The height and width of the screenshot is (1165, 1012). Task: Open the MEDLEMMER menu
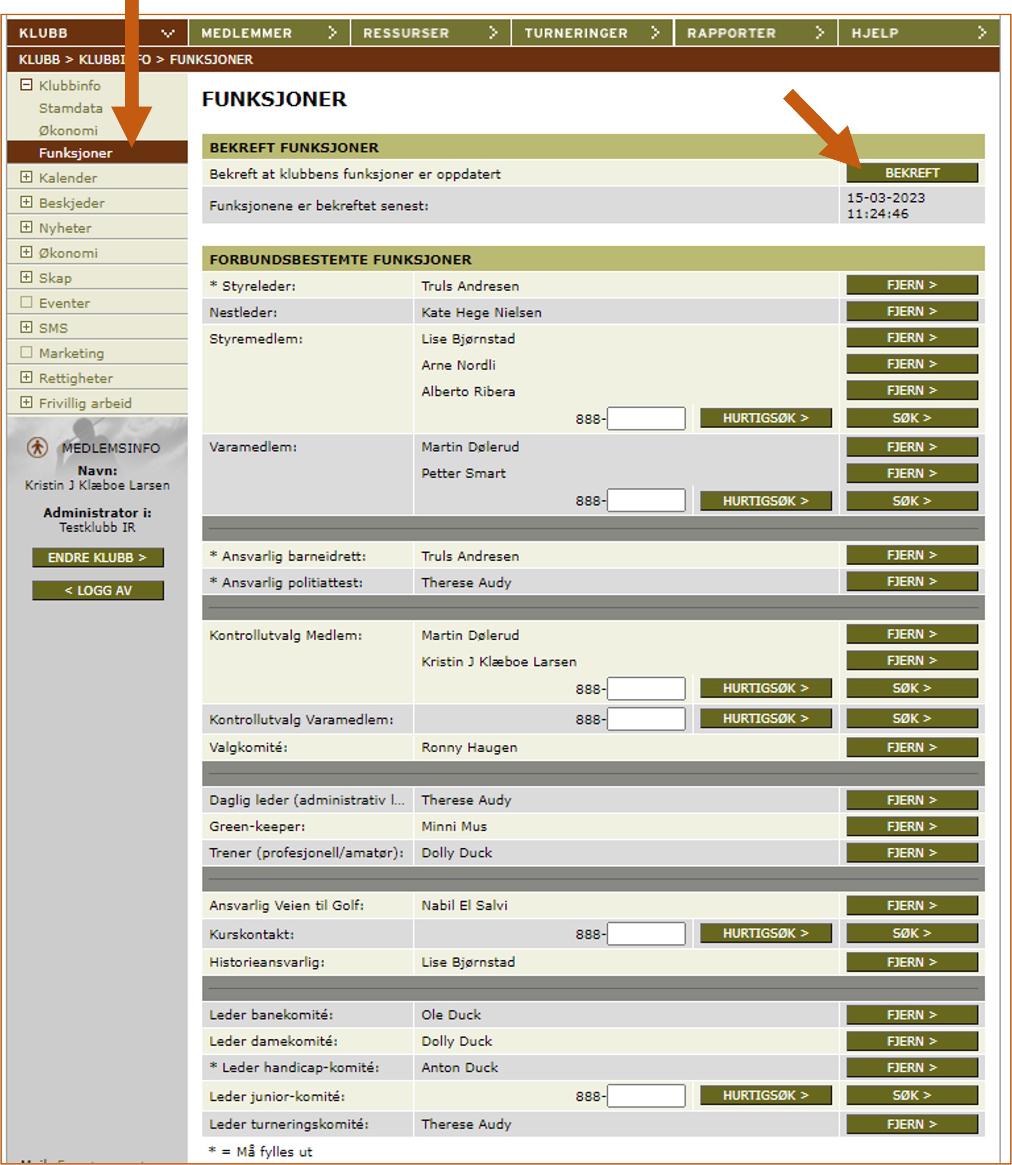pos(247,32)
